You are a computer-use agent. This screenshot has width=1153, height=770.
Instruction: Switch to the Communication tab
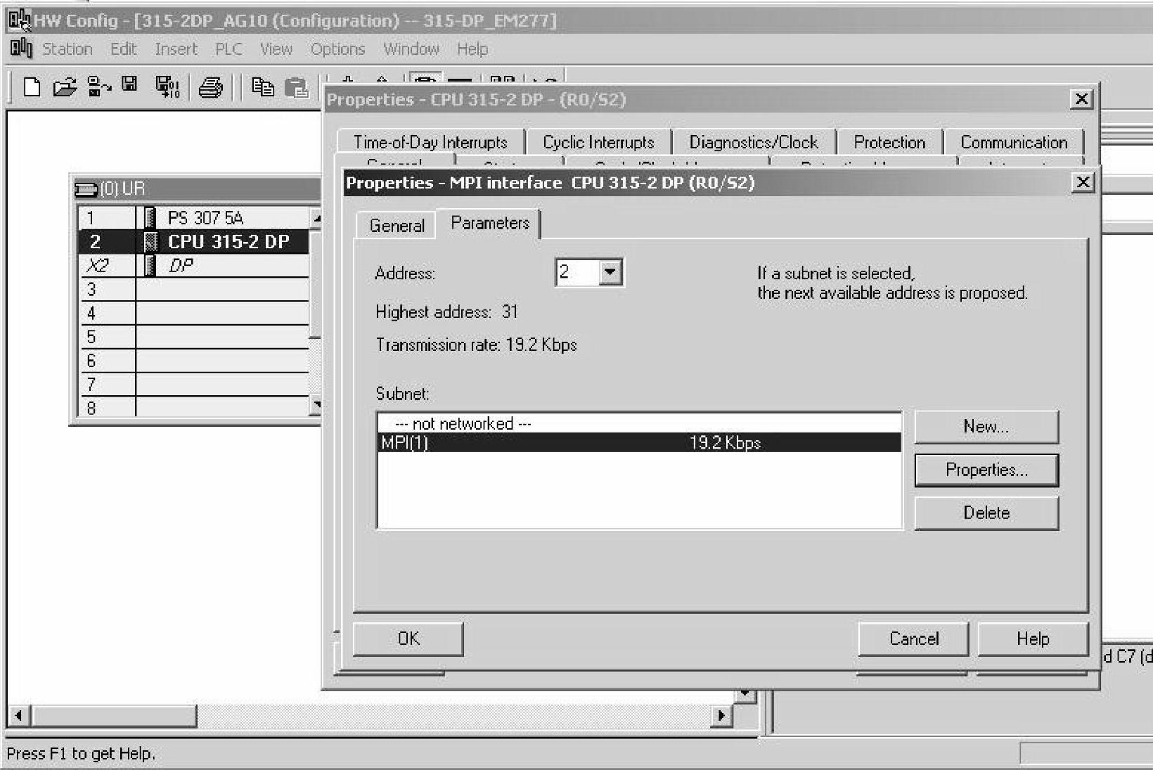[x=1014, y=142]
